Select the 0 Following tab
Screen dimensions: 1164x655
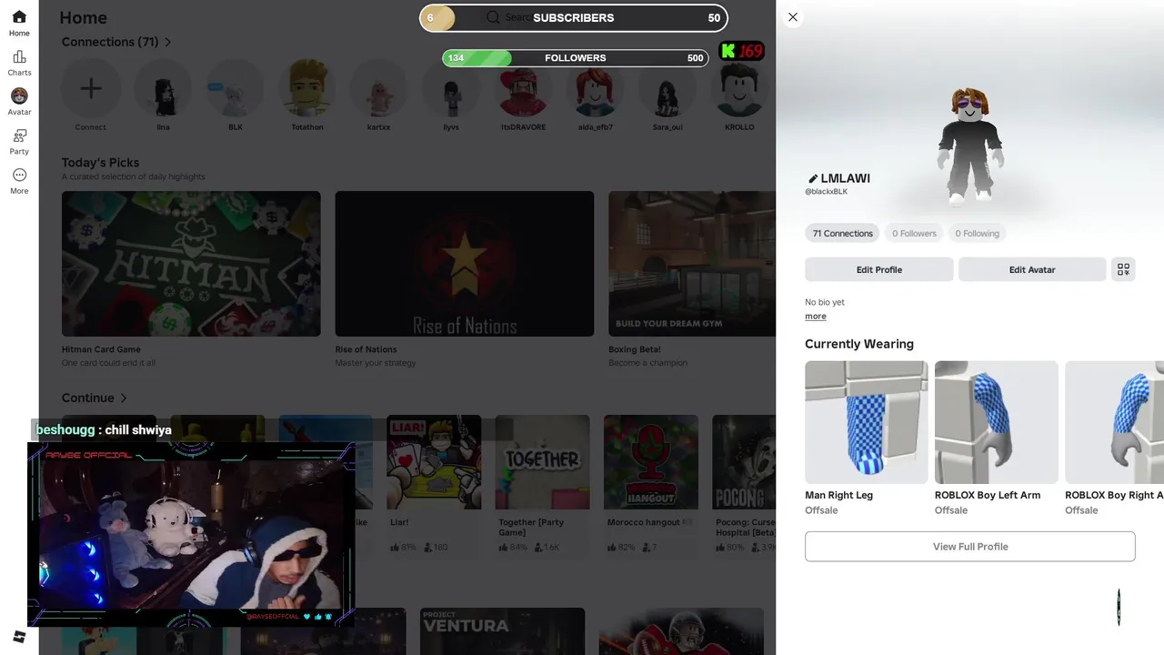point(977,234)
